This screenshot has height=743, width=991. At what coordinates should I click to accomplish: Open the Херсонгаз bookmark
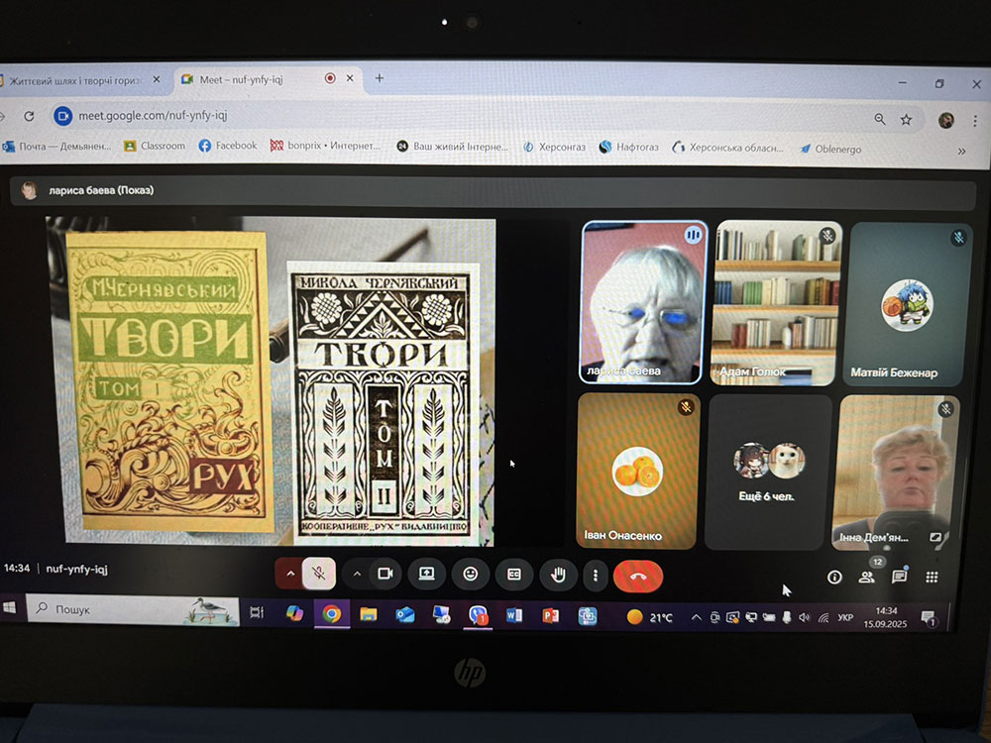(554, 148)
